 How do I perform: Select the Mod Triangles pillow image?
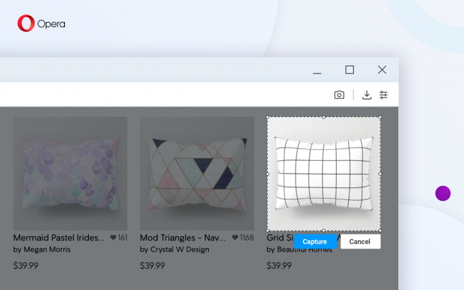tap(197, 173)
